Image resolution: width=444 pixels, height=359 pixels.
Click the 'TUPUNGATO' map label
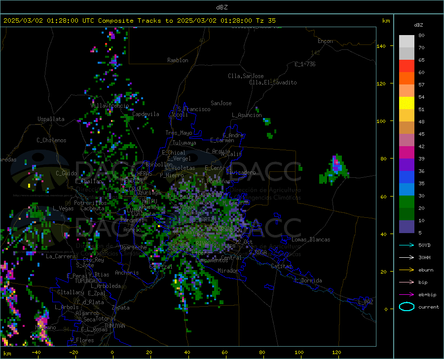(x=88, y=281)
